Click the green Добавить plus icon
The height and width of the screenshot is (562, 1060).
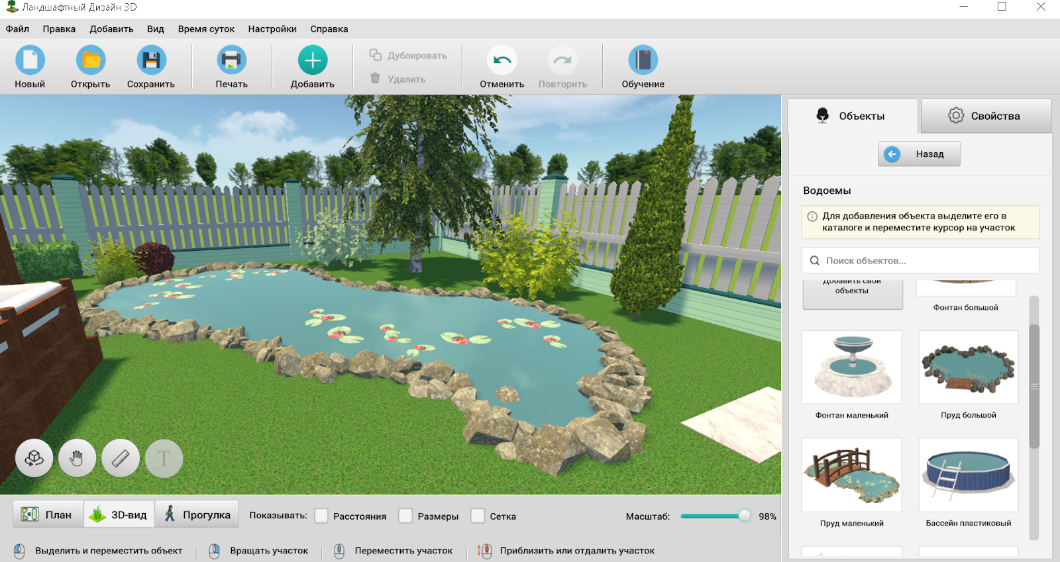pos(313,60)
